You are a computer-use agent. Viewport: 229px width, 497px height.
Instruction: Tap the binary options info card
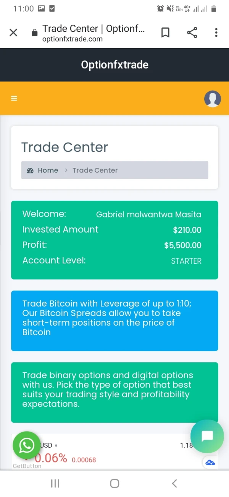(114, 392)
